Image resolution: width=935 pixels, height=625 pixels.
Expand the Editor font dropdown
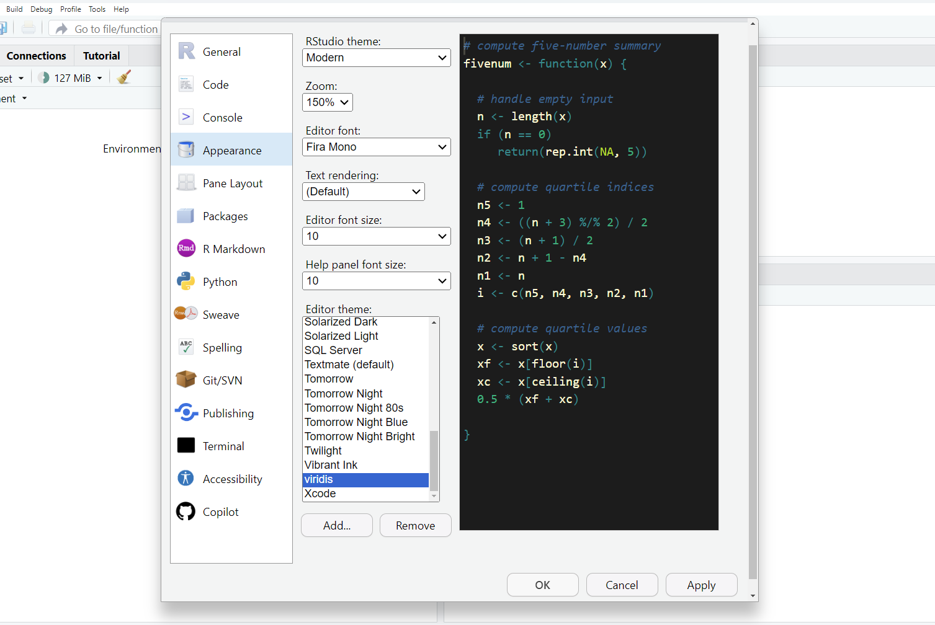click(376, 147)
